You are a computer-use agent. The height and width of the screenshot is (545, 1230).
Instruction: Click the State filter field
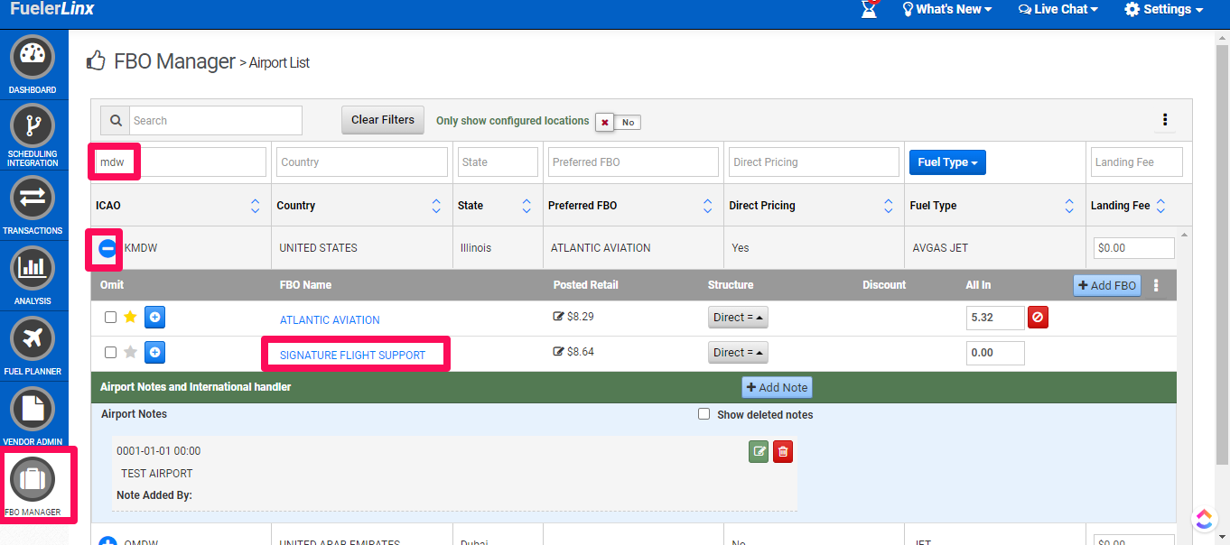pos(498,162)
